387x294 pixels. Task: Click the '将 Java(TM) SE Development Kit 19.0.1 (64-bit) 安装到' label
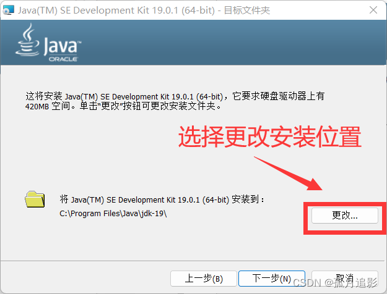click(162, 199)
